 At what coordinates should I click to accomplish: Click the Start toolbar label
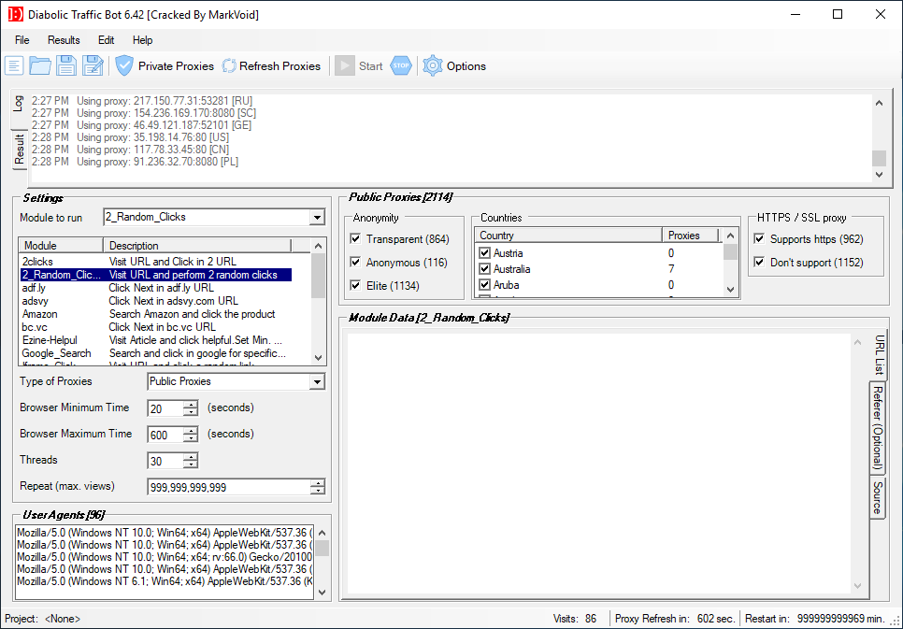pyautogui.click(x=371, y=66)
